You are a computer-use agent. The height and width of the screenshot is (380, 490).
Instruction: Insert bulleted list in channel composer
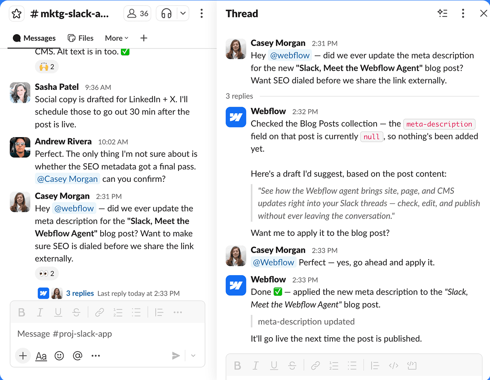[136, 312]
